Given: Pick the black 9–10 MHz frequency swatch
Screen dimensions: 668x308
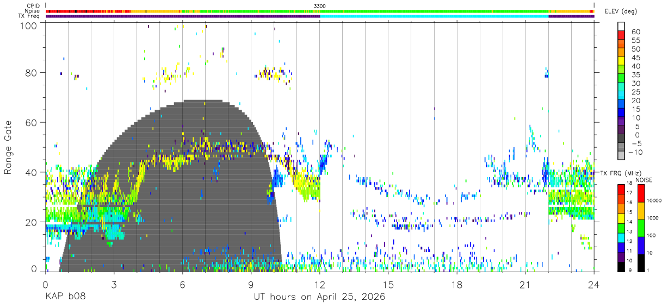Looking at the screenshot, I should click(x=621, y=266).
